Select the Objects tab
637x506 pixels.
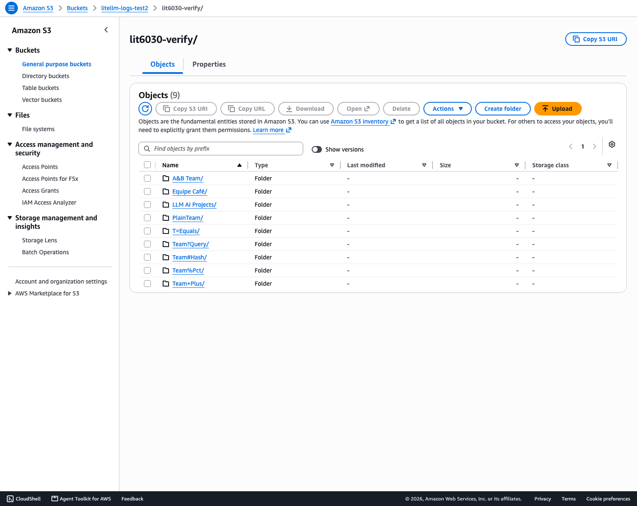(x=163, y=64)
